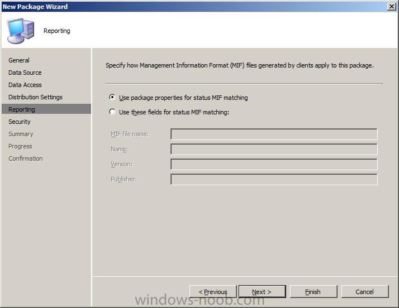399x308 pixels.
Task: Click the Previous button
Action: [213, 291]
